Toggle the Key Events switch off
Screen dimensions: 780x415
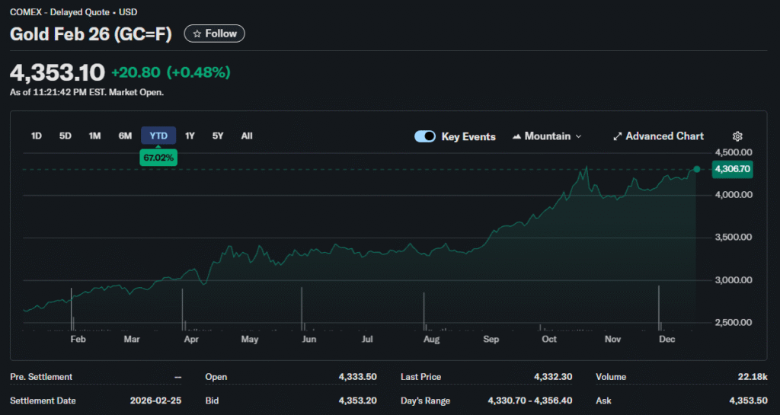click(x=425, y=136)
